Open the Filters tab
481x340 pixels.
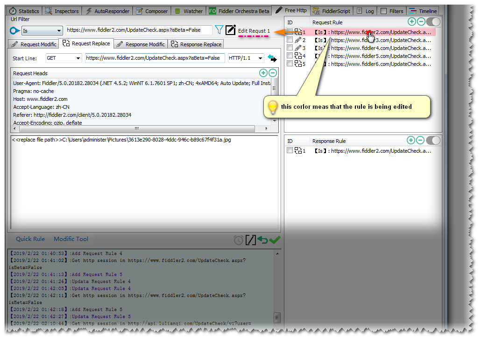coord(392,11)
